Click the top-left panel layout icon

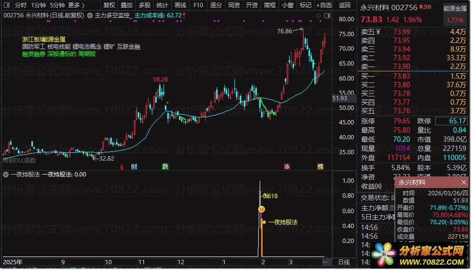[x=6, y=5]
